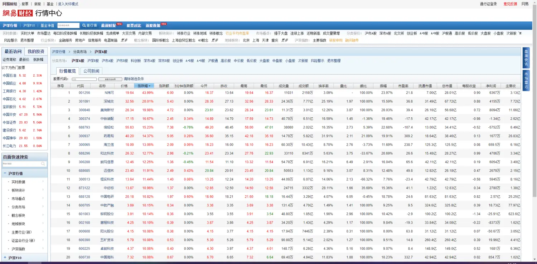Click the 查行情 magnifier search button
This screenshot has height=264, width=537.
point(89,25)
